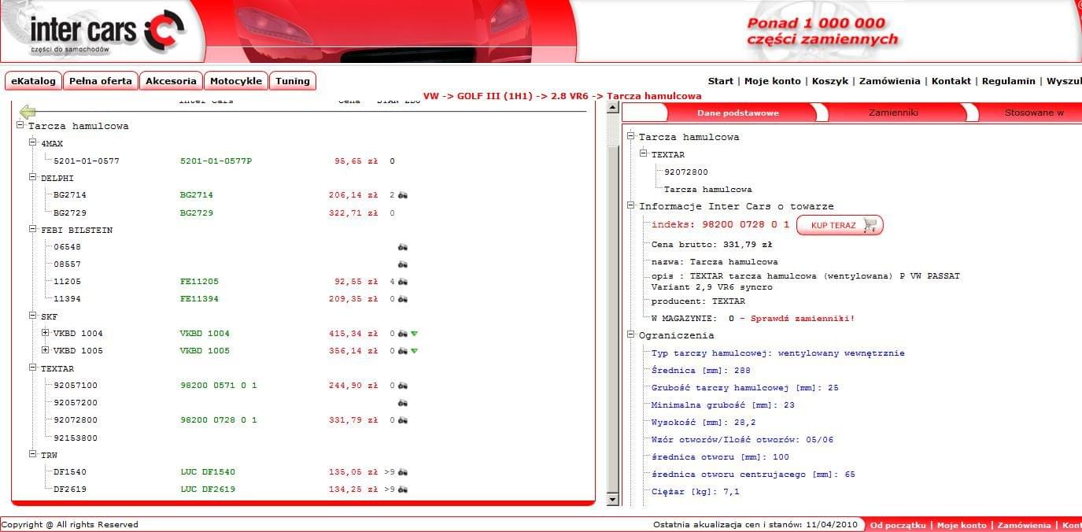1082x532 pixels.
Task: Click the binoculars icon in FEBI 06548 row
Action: [x=403, y=247]
